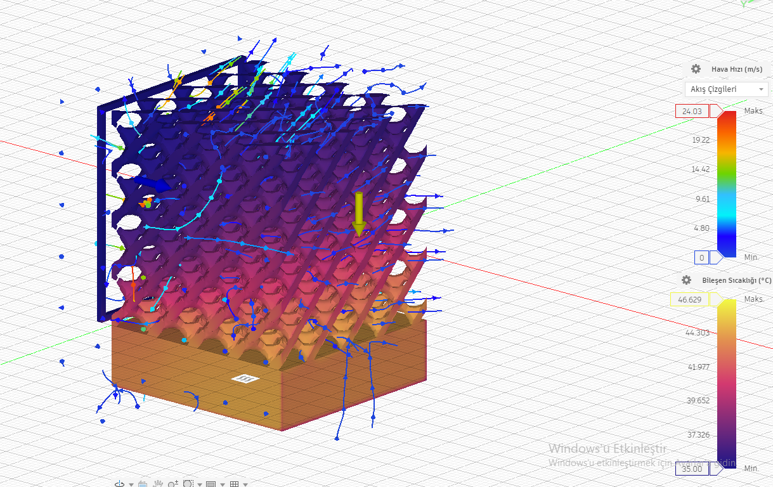Screen dimensions: 773x487
Task: Open the selection tool dropdown arrow
Action: [x=199, y=483]
